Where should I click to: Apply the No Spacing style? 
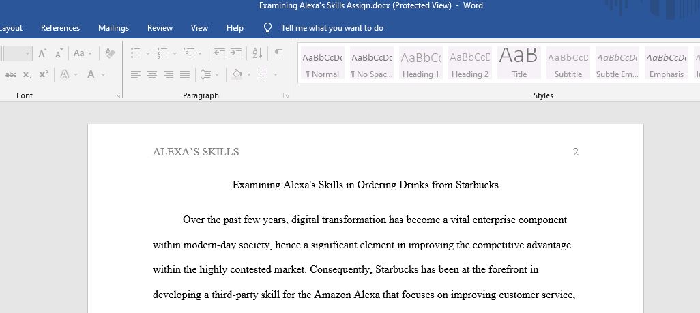point(372,63)
